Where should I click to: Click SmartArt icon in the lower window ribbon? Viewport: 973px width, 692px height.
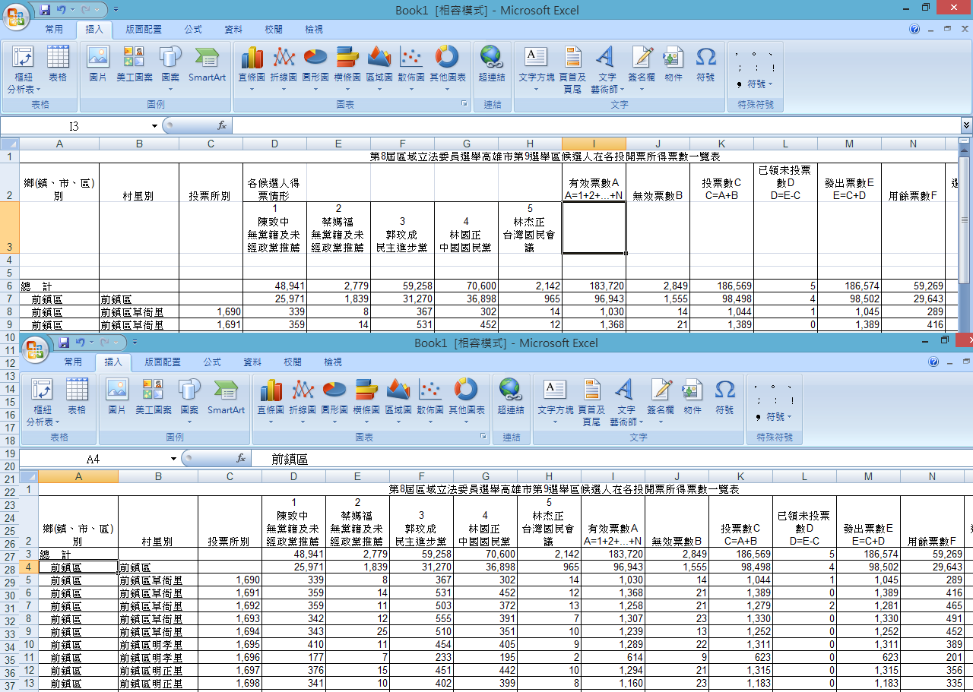[x=226, y=399]
